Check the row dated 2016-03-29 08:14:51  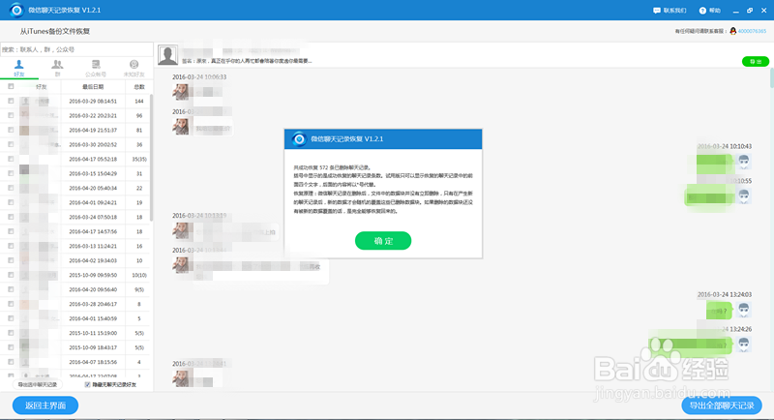point(11,101)
